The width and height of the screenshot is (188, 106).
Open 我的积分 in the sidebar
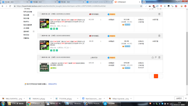26,22
